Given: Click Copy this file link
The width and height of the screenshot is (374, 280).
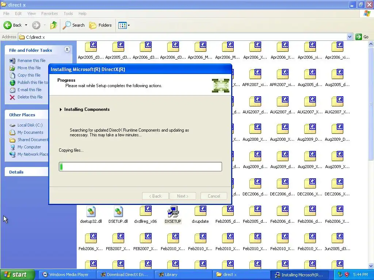Looking at the screenshot, I should coord(29,75).
